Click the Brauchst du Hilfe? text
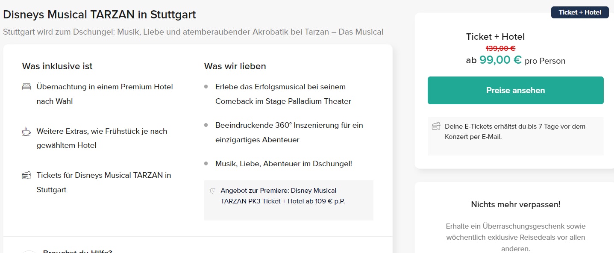Viewport: 614px width, 253px height. pyautogui.click(x=77, y=251)
